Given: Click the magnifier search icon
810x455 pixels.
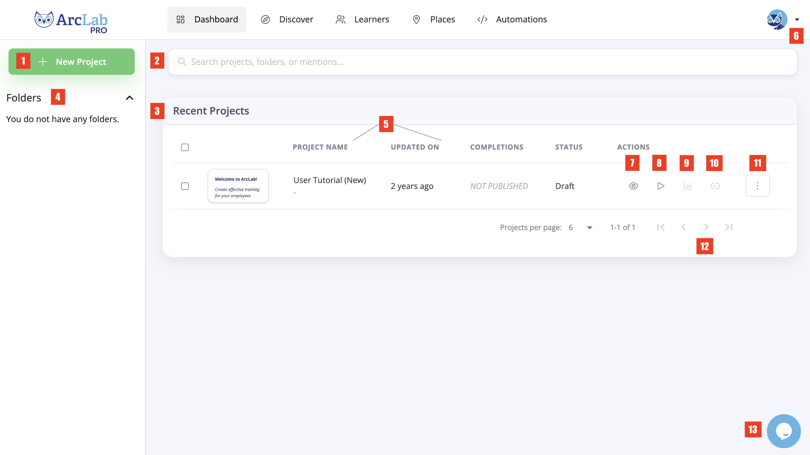Looking at the screenshot, I should 182,62.
